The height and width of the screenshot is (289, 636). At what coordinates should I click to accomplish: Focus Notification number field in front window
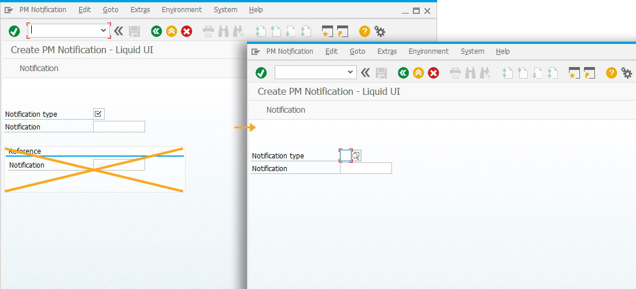point(366,168)
